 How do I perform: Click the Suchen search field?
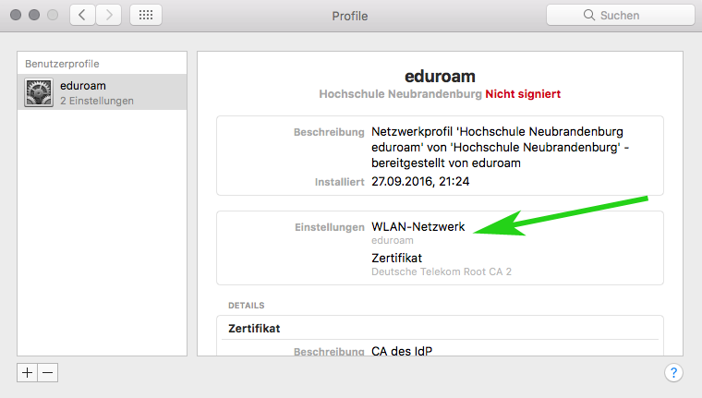[x=620, y=15]
